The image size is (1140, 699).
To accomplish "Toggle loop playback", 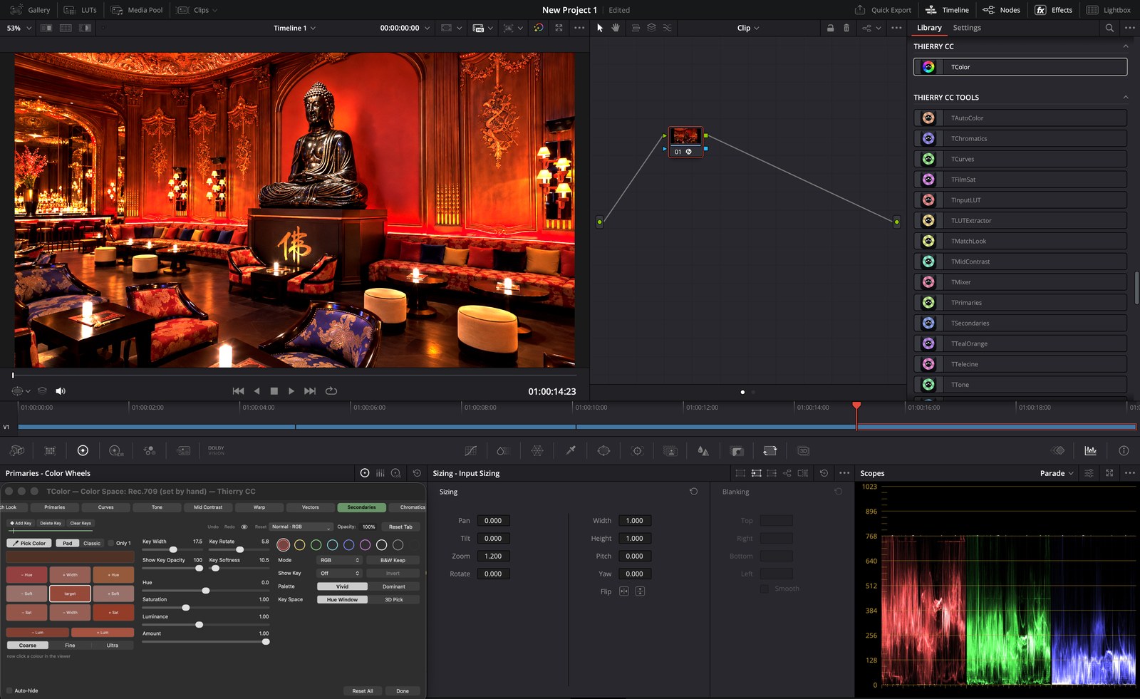I will point(331,391).
